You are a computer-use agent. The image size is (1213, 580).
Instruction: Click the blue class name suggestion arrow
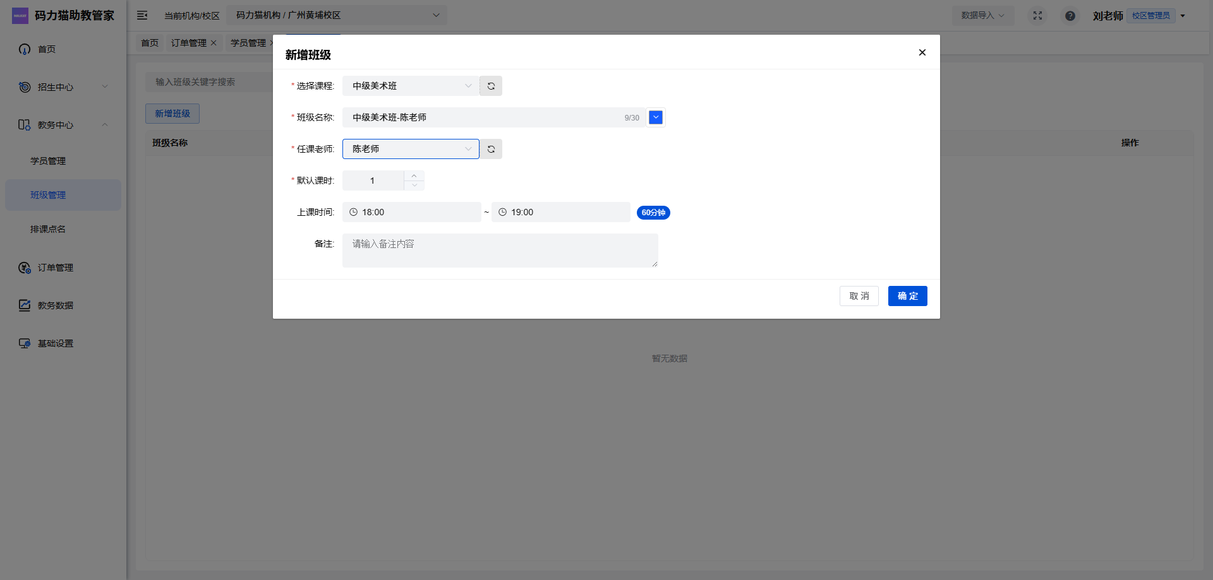[656, 117]
